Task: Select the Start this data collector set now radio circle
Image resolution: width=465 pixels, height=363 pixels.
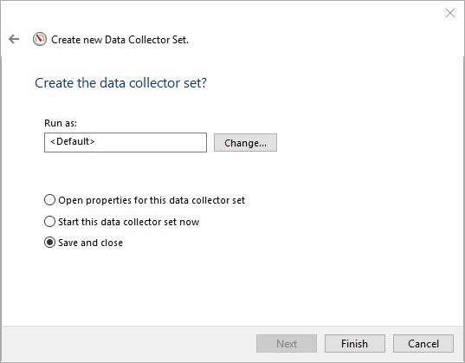Action: [x=49, y=222]
